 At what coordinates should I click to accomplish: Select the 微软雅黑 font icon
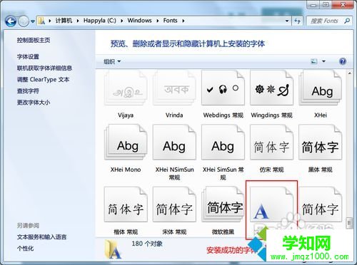223,204
